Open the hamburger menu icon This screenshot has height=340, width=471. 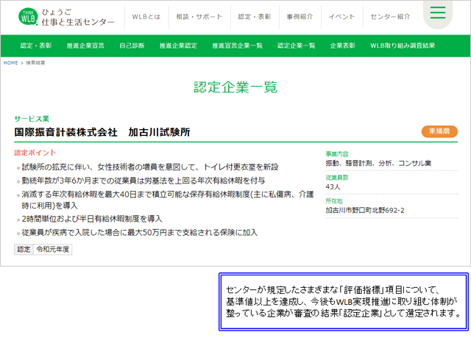(438, 12)
